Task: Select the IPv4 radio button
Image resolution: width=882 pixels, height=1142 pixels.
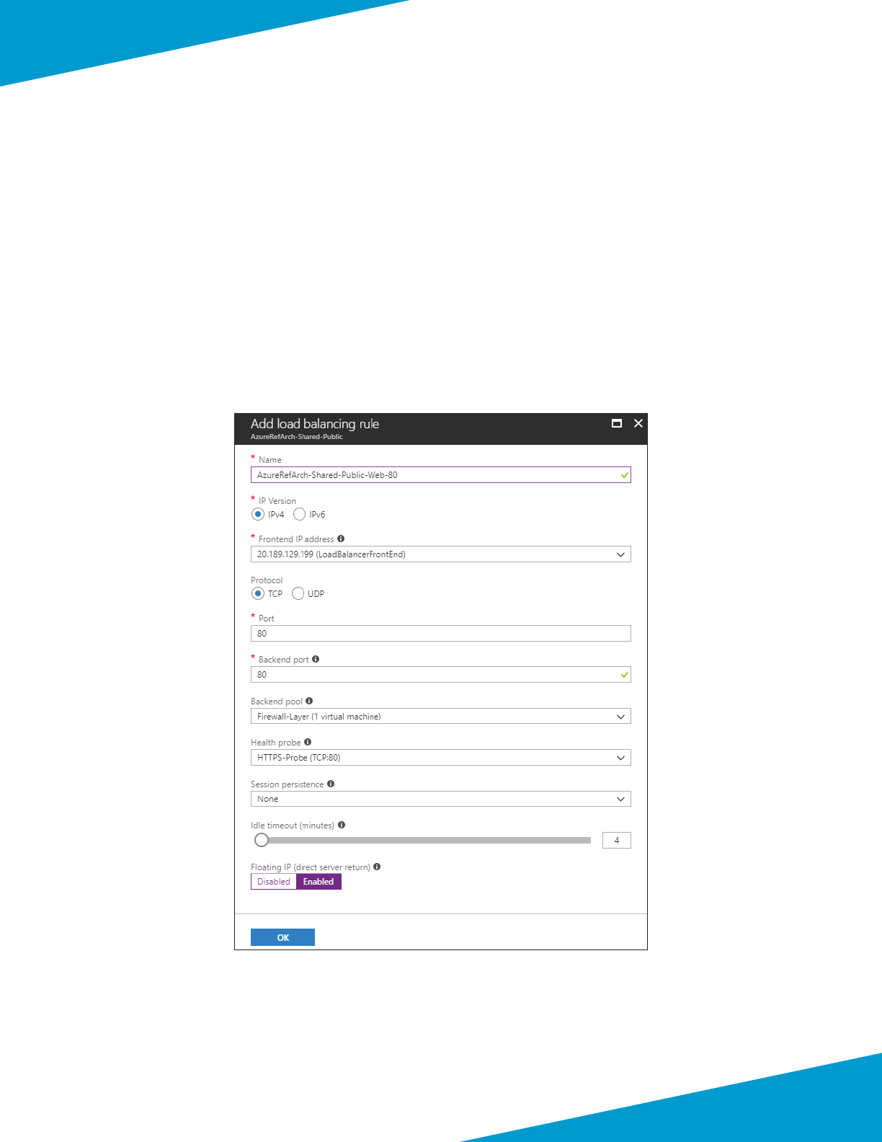Action: click(258, 514)
